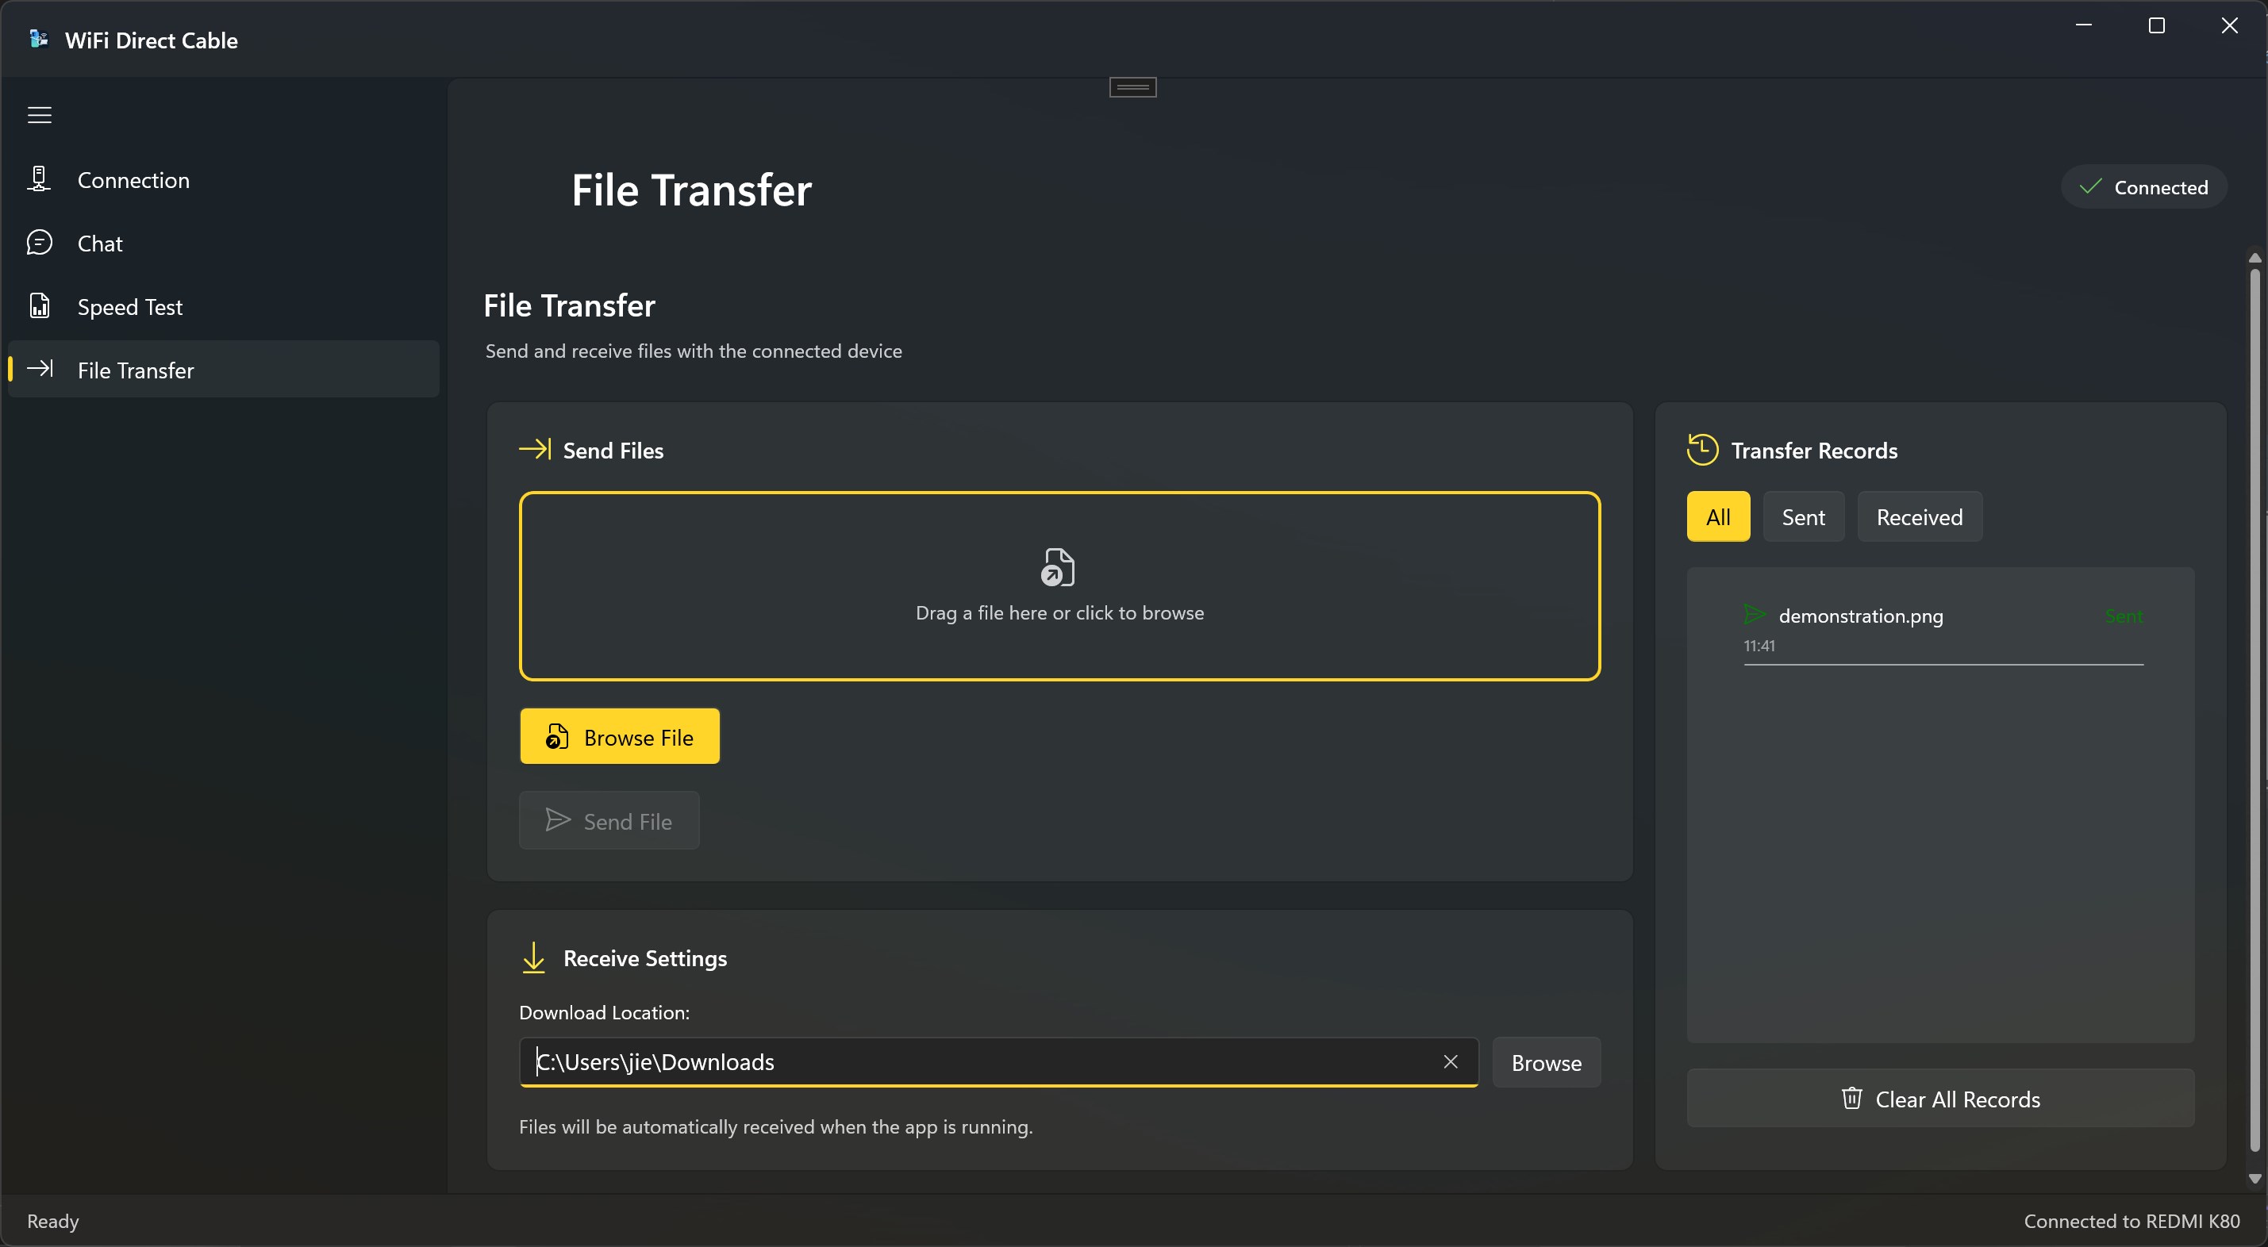Filter transfer records by Received
2268x1247 pixels.
tap(1920, 516)
